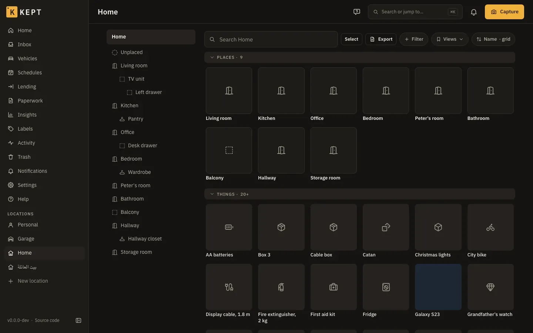
Task: Click the Export button
Action: pyautogui.click(x=381, y=39)
